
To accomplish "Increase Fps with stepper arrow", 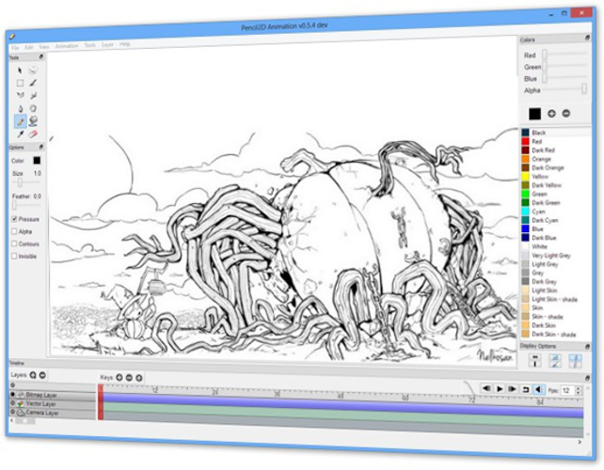I will [579, 388].
